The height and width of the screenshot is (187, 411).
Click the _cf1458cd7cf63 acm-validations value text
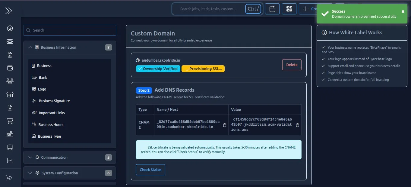coord(261,124)
